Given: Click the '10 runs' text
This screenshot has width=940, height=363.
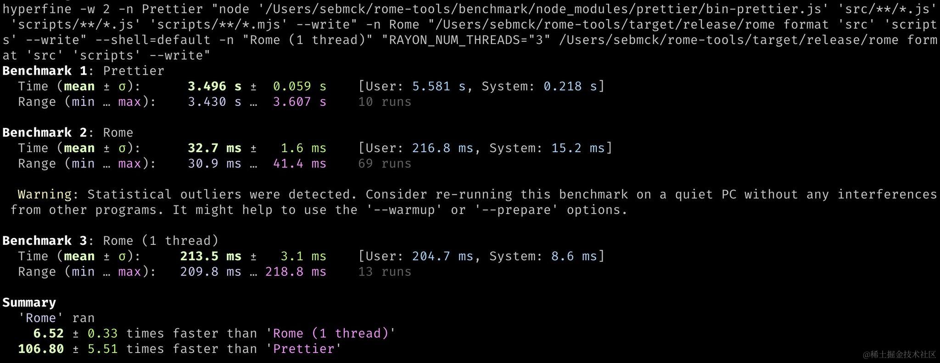Looking at the screenshot, I should (x=385, y=102).
